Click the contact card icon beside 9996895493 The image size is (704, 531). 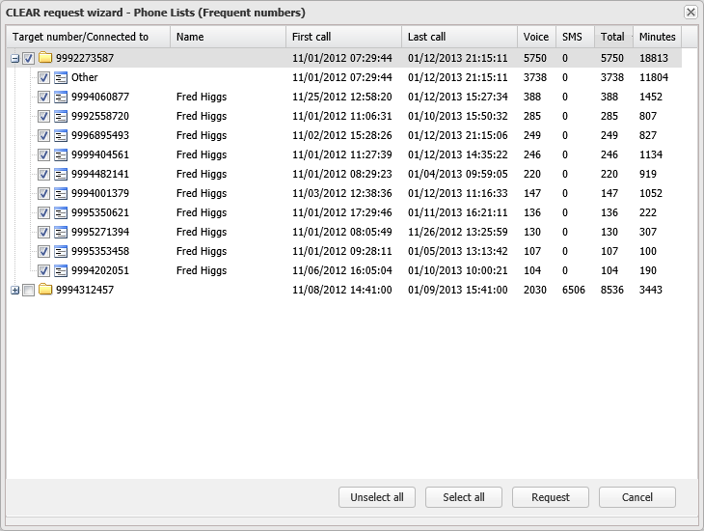point(60,135)
